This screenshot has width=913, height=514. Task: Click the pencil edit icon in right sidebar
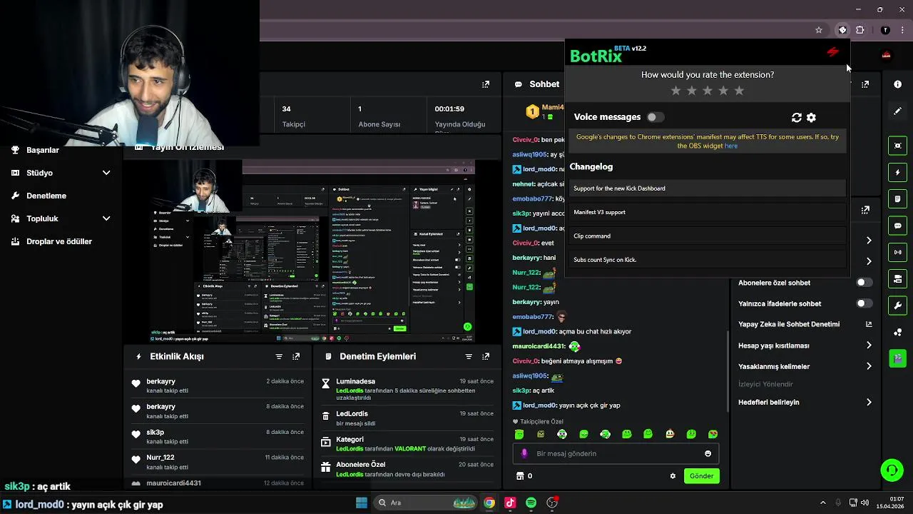[898, 111]
